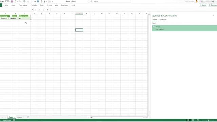Select the timestamp cell 13/09/2021 22.04
217x122 pixels.
coord(6,18)
